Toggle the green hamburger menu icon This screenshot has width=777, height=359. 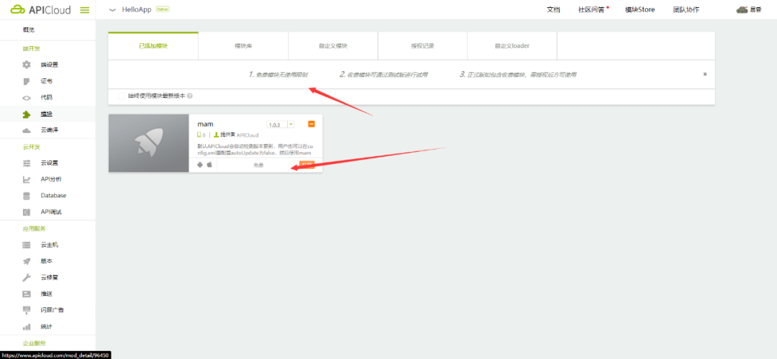(85, 10)
